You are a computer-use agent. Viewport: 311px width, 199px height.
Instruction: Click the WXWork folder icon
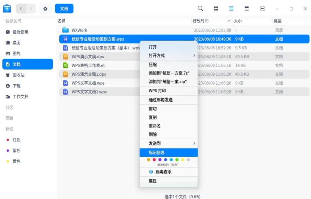coord(66,30)
